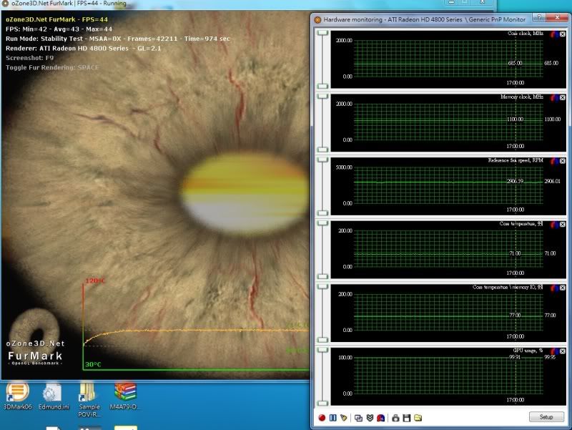Click the 'FPS: Min=42 - Avg=43 - Max=44' line

pos(59,29)
